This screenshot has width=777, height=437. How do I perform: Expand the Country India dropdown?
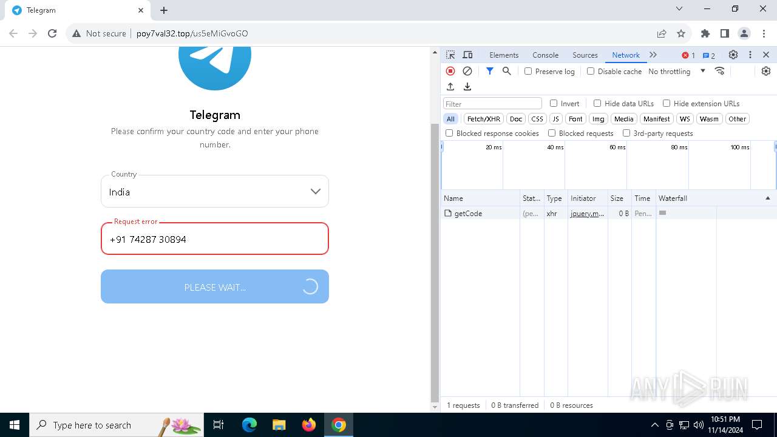click(x=215, y=192)
